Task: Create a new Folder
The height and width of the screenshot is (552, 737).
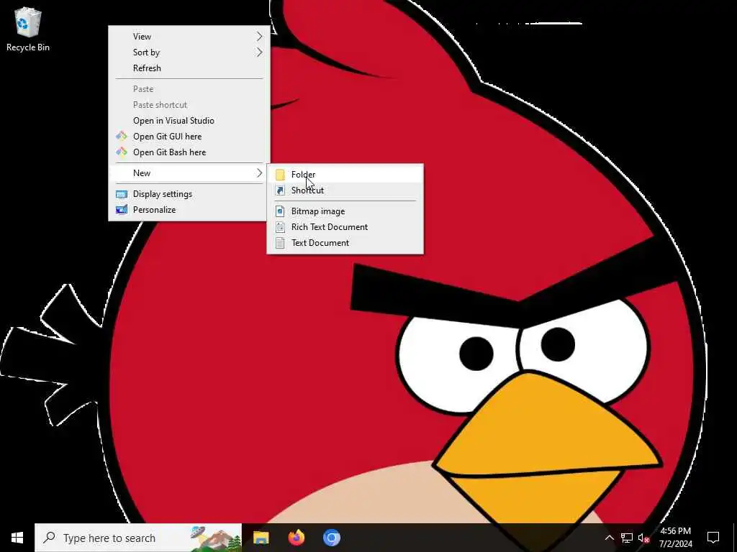Action: [x=345, y=175]
